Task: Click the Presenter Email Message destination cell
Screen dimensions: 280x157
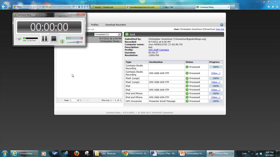Action: pos(167,101)
